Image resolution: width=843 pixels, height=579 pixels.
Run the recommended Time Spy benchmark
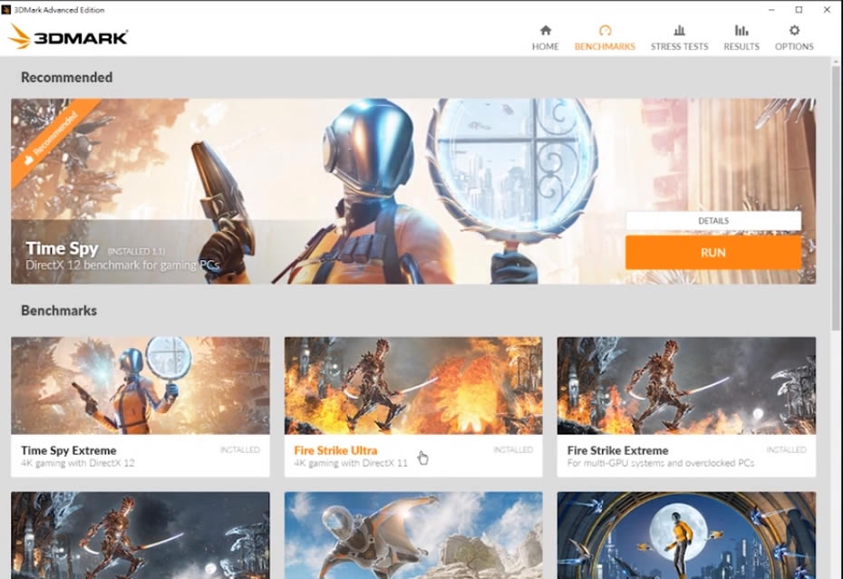point(713,253)
